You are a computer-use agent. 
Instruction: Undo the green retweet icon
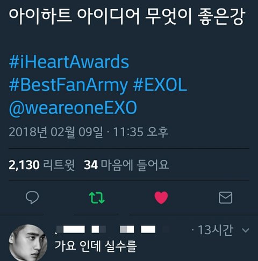click(97, 197)
